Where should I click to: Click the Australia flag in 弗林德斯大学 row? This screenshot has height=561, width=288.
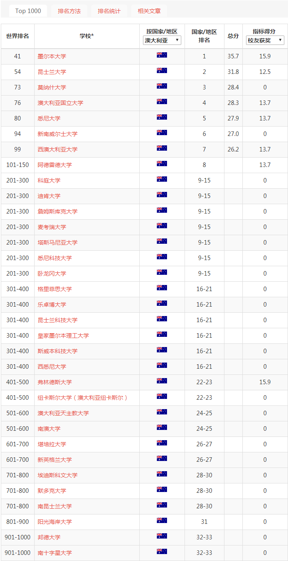coord(162,381)
